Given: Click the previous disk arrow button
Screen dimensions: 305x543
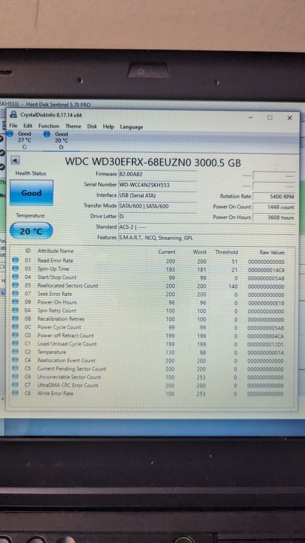Looking at the screenshot, I should (15, 161).
